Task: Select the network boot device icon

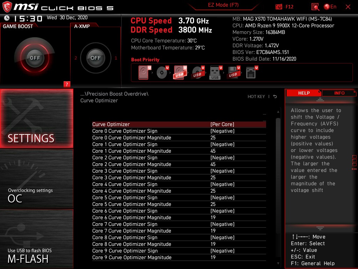Action: 251,72
